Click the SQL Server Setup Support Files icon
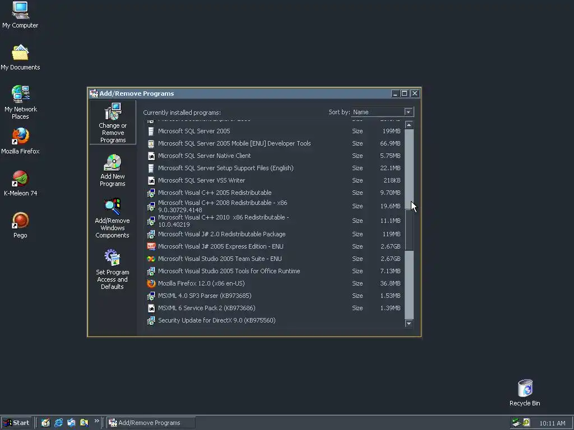The width and height of the screenshot is (574, 430). click(151, 168)
